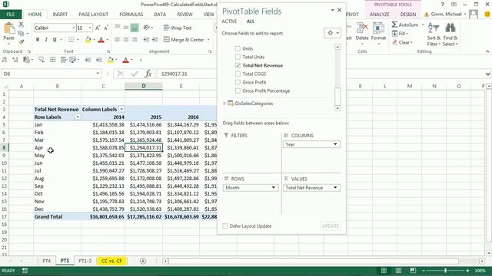Check the Total COGS field checkbox
This screenshot has width=492, height=276.
click(238, 74)
